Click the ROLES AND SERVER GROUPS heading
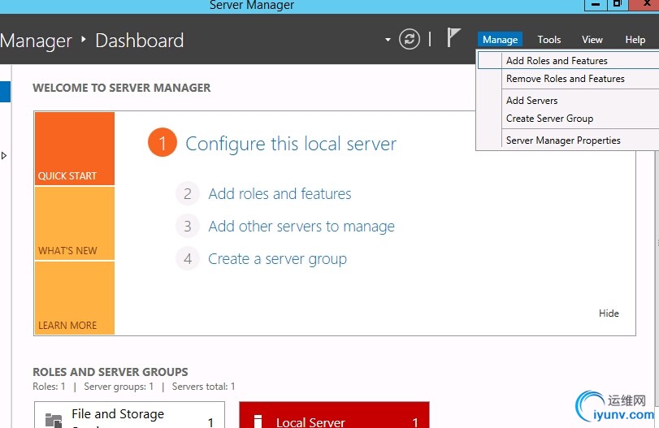 111,372
